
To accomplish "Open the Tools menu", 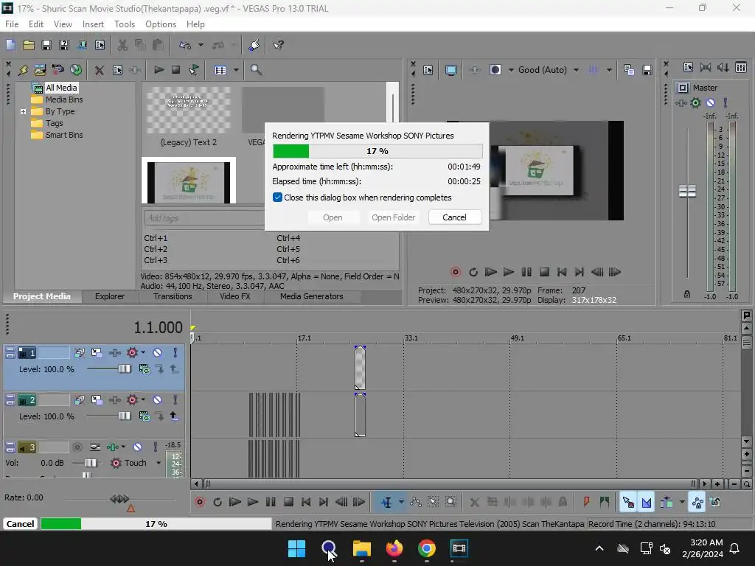I will 124,24.
